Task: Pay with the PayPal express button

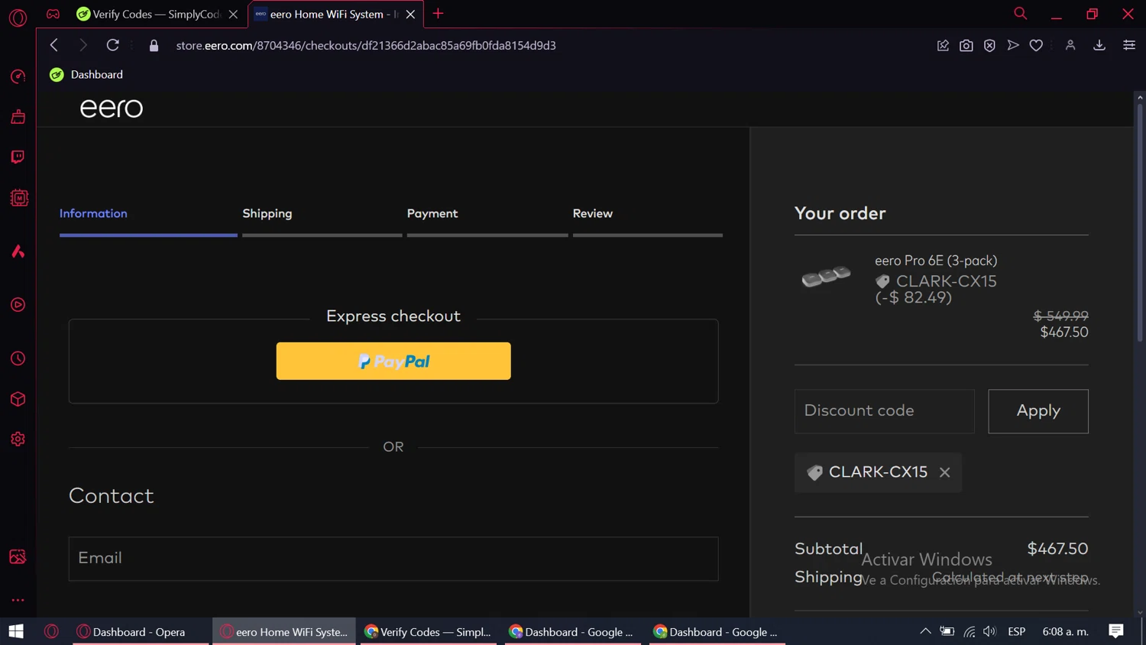Action: click(393, 361)
